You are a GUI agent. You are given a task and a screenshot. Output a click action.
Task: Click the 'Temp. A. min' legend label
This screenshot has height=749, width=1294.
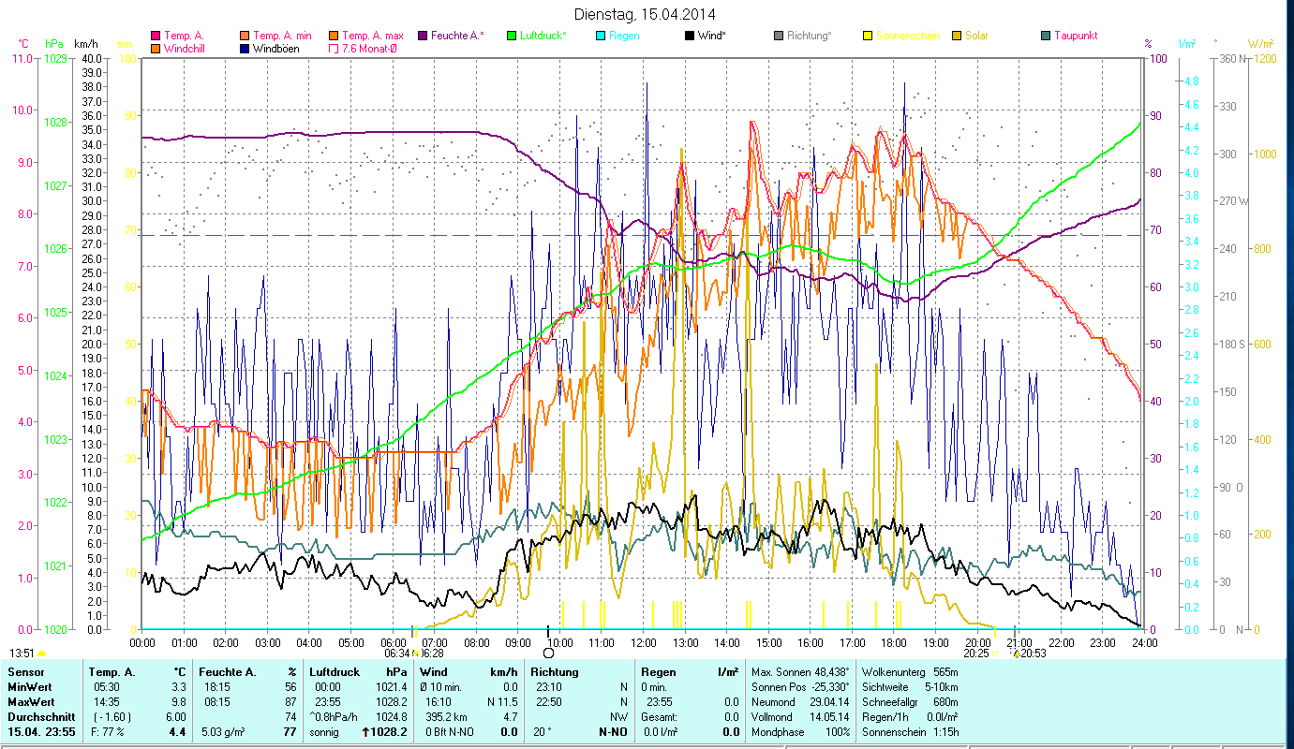pyautogui.click(x=283, y=37)
